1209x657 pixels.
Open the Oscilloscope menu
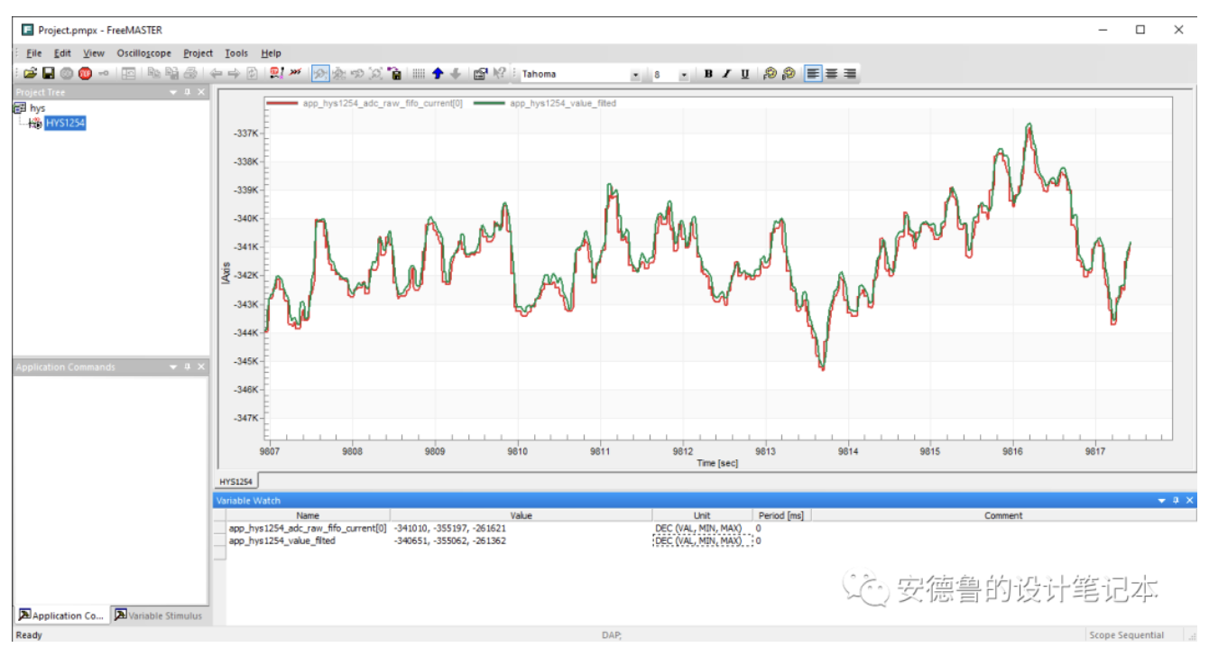click(143, 53)
